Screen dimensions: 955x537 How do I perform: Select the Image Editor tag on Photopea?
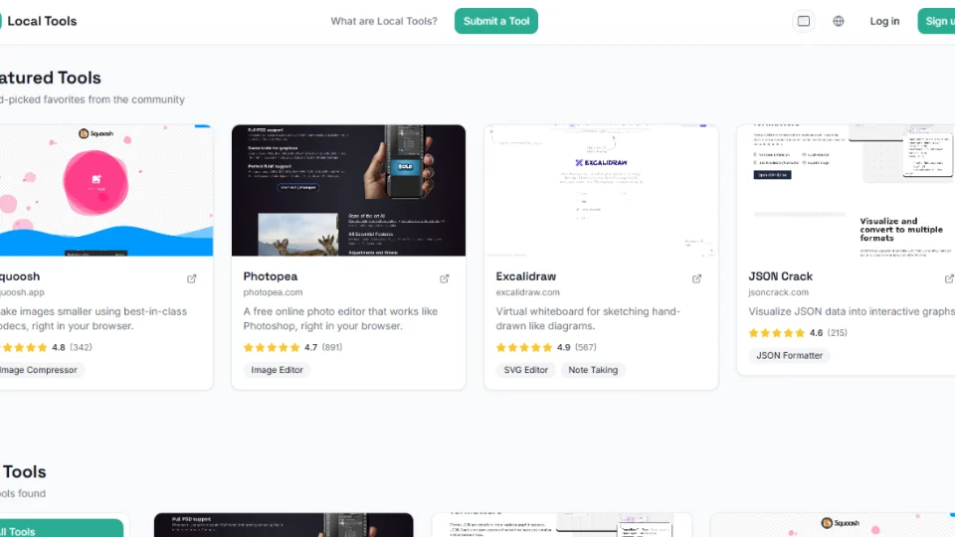pos(278,370)
